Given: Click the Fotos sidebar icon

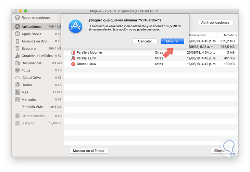Looking at the screenshot, I should coord(17,70).
